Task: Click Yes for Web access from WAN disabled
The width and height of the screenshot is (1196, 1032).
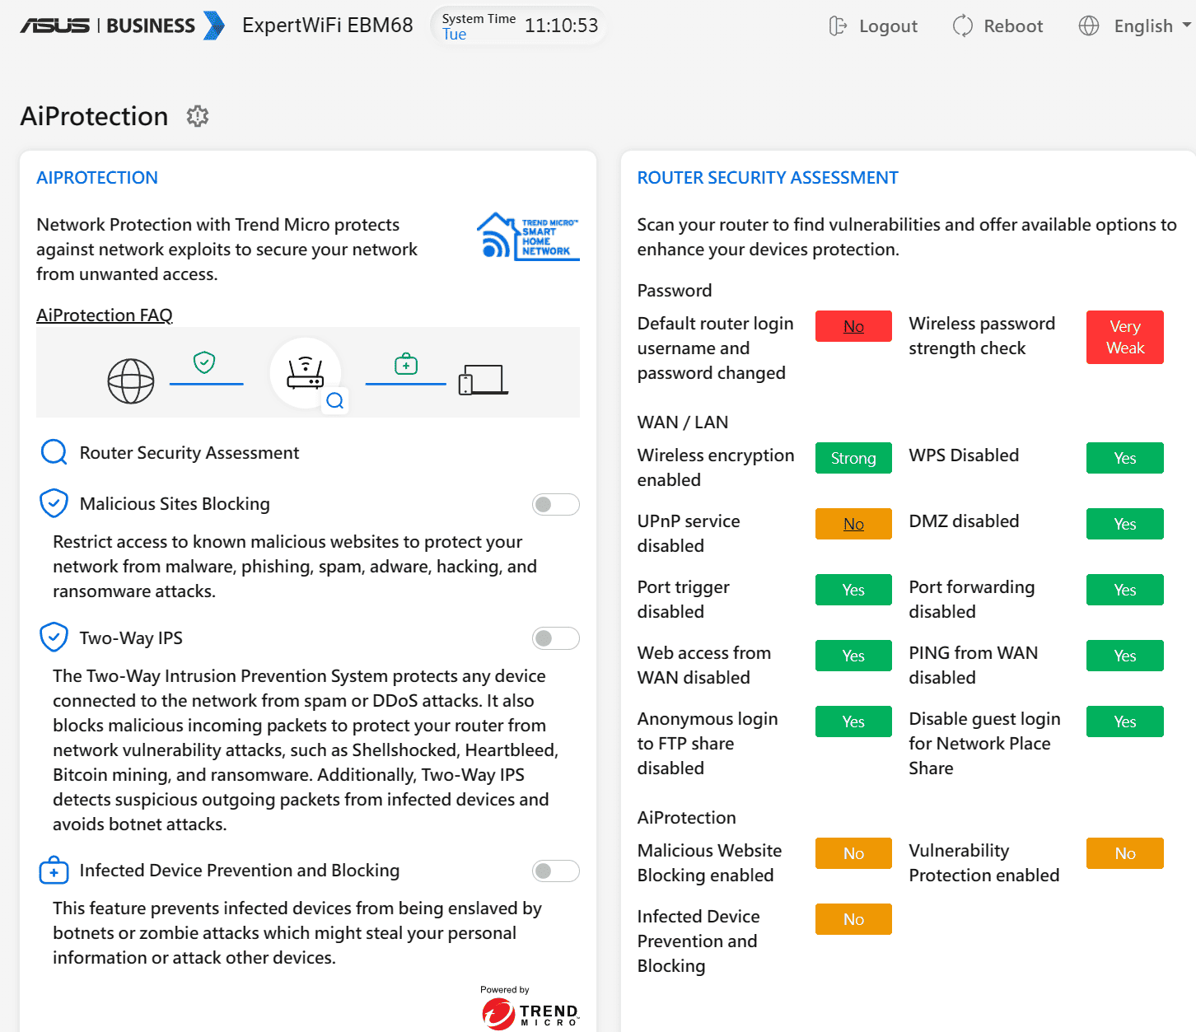Action: tap(853, 656)
